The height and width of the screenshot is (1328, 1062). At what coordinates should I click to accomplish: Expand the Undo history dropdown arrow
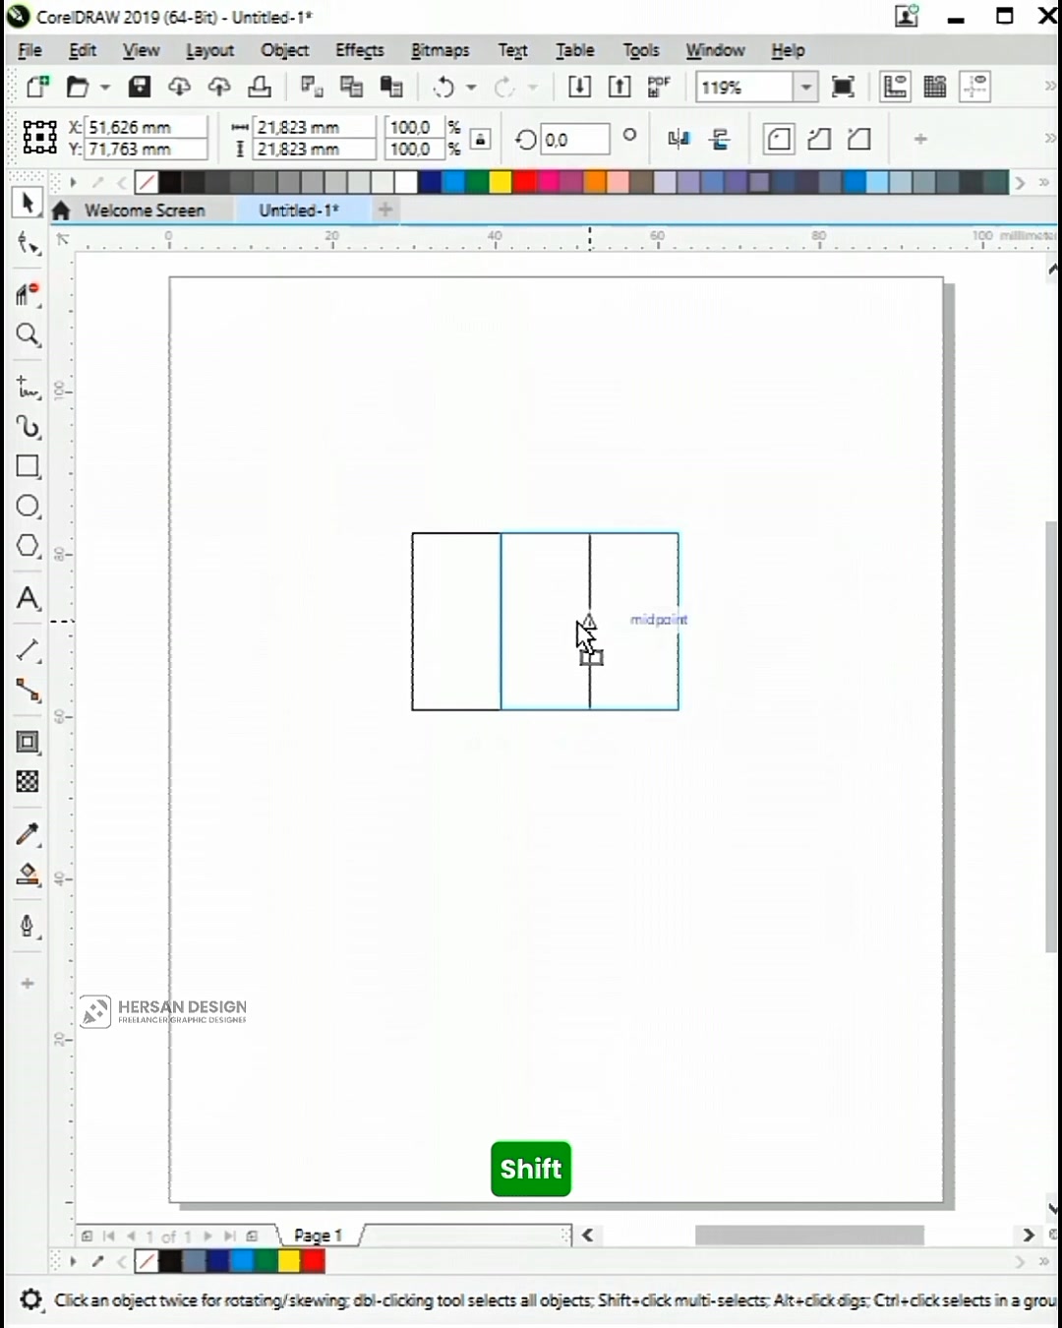click(471, 88)
